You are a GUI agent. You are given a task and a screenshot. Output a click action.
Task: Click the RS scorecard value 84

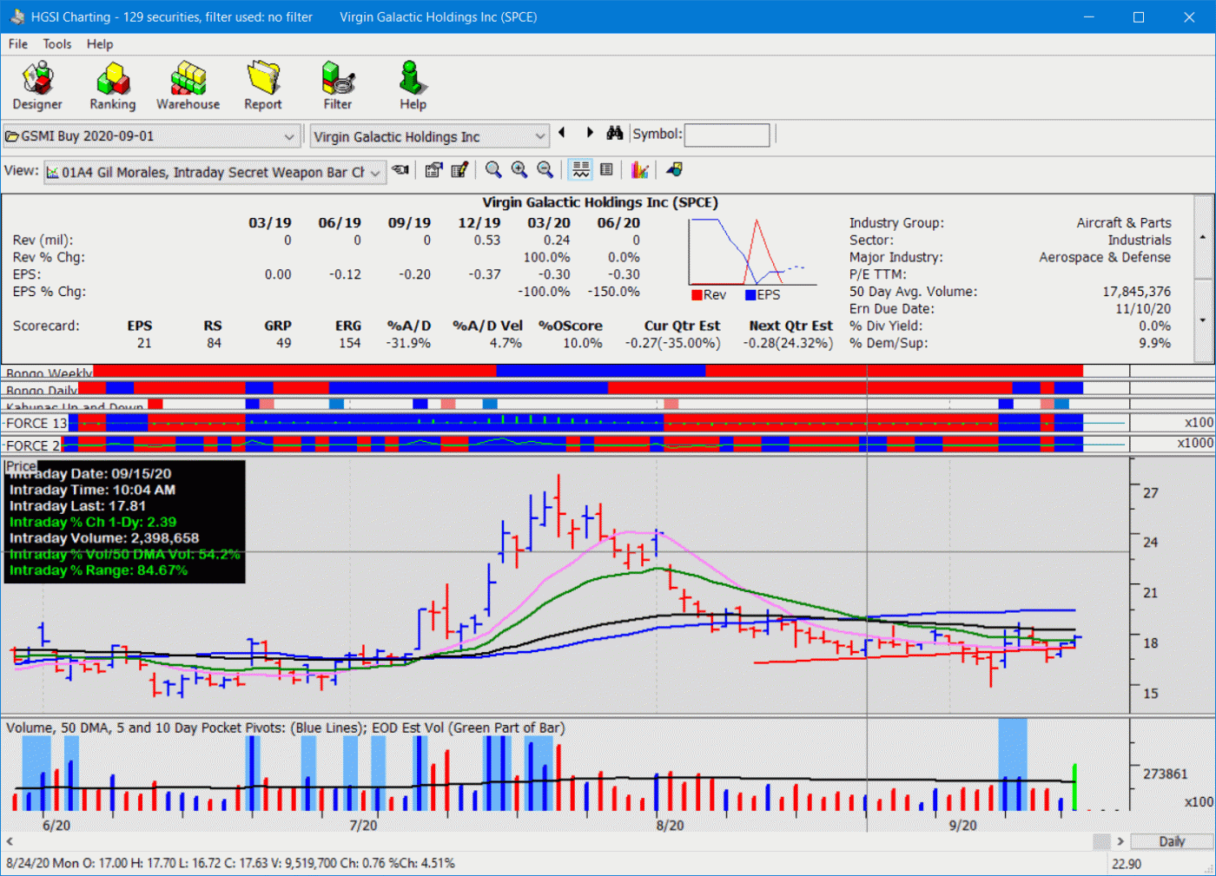tap(214, 343)
